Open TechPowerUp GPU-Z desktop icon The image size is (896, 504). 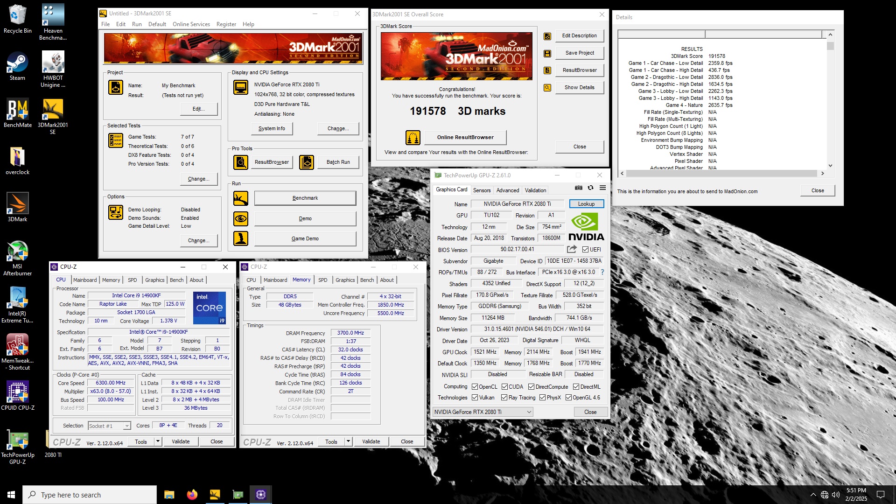tap(17, 447)
